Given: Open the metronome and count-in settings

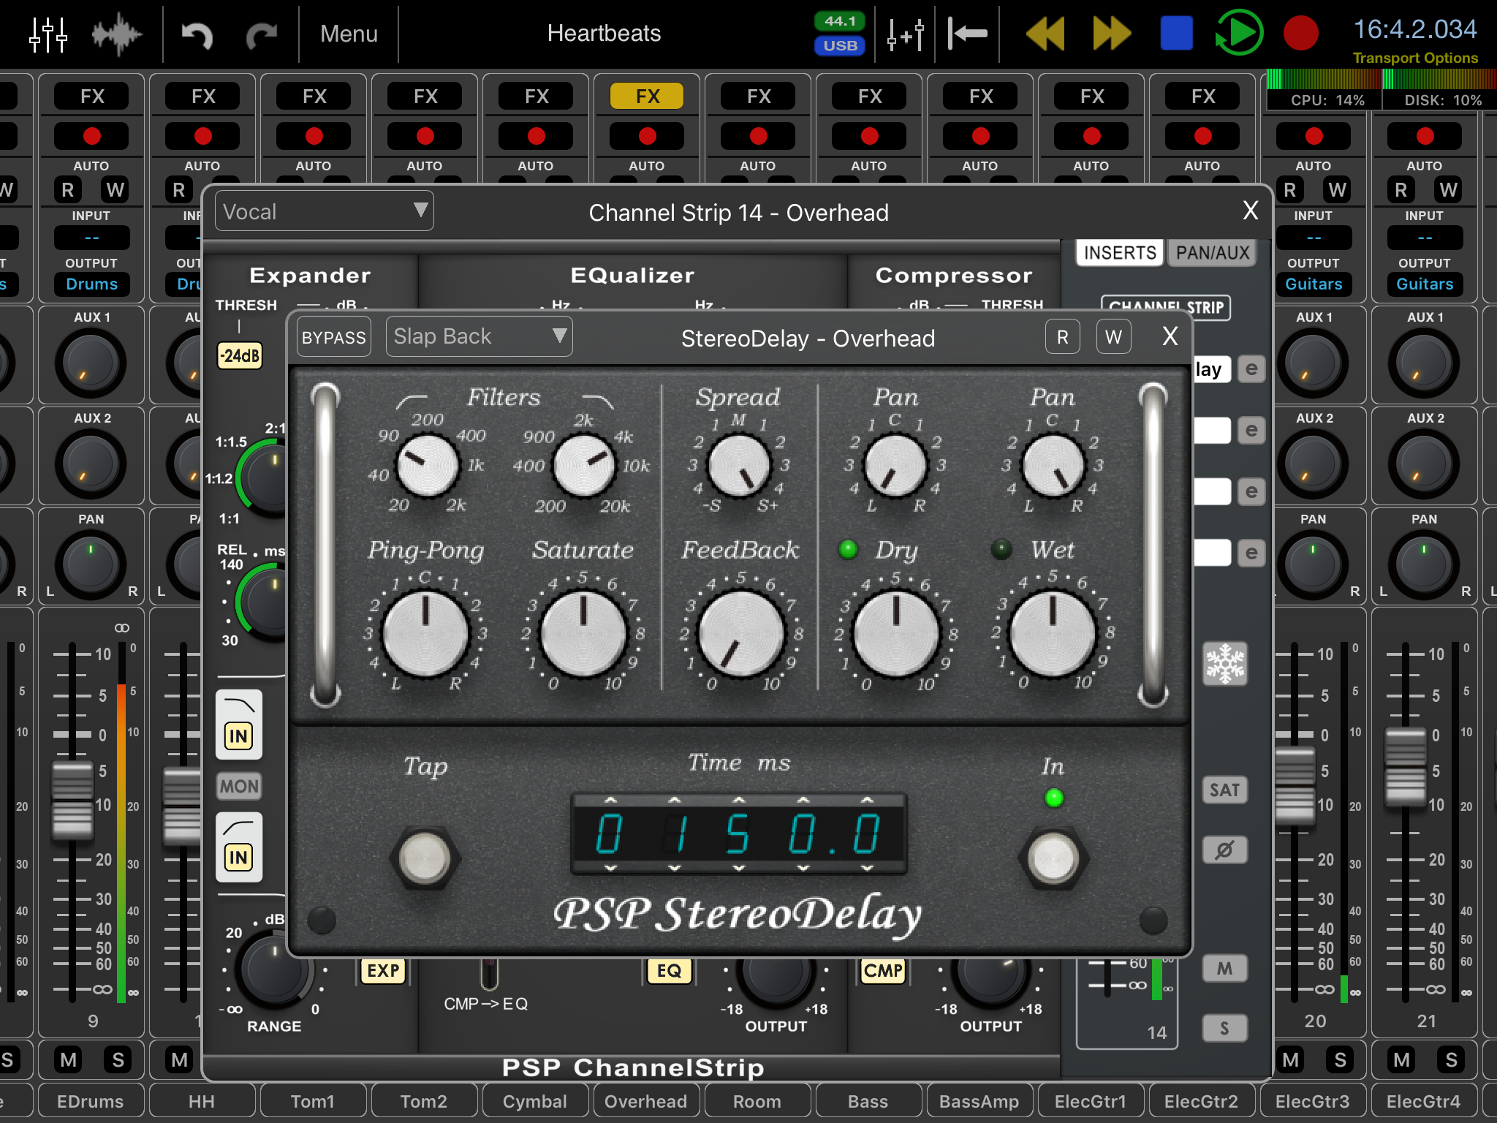Looking at the screenshot, I should click(x=905, y=34).
